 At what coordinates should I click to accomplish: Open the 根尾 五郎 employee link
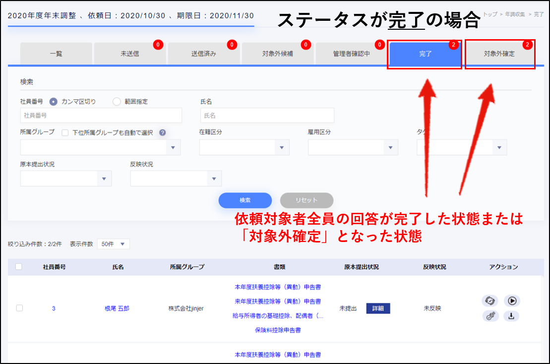(x=118, y=308)
